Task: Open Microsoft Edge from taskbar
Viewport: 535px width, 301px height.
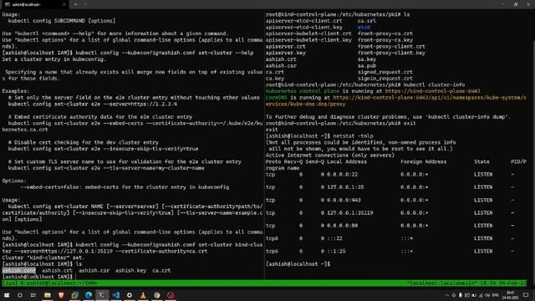Action: pos(89,295)
